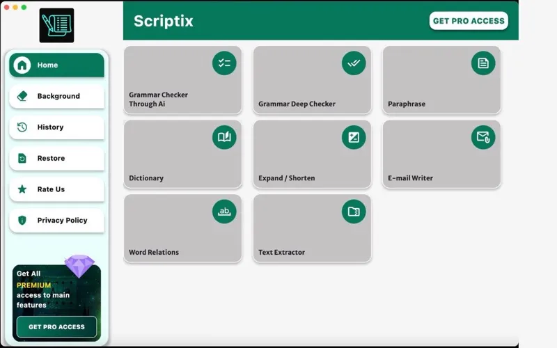Viewport: 557px width, 348px height.
Task: Open the Text Extractor card
Action: [x=312, y=228]
